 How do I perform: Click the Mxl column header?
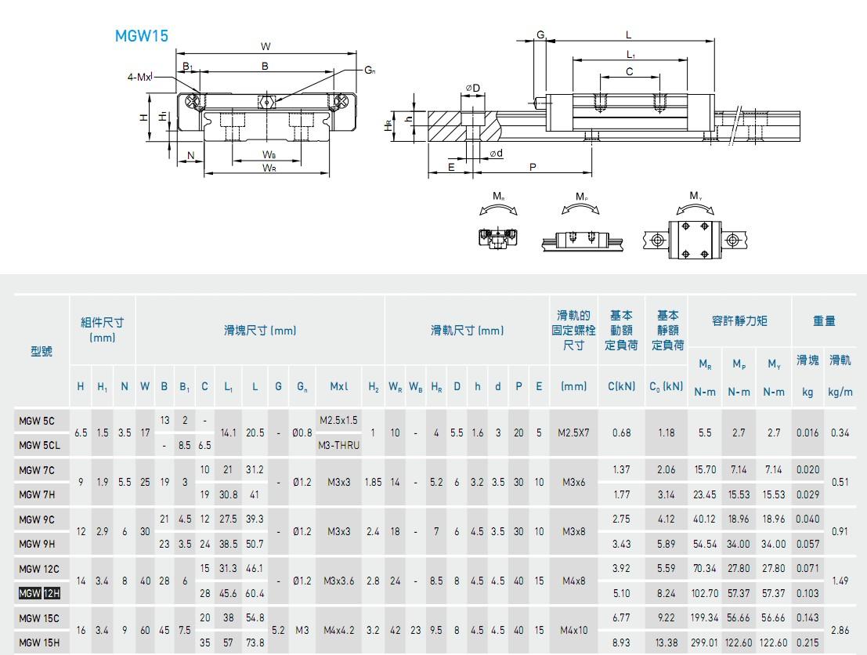339,386
